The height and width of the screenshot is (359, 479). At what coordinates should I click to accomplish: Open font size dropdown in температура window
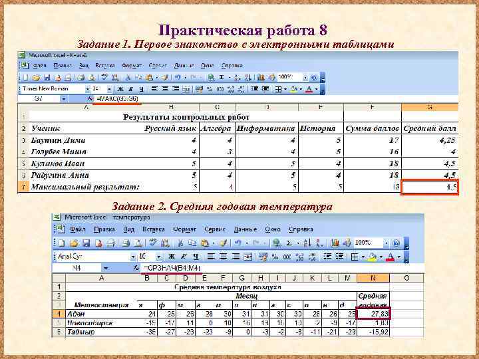click(x=158, y=257)
